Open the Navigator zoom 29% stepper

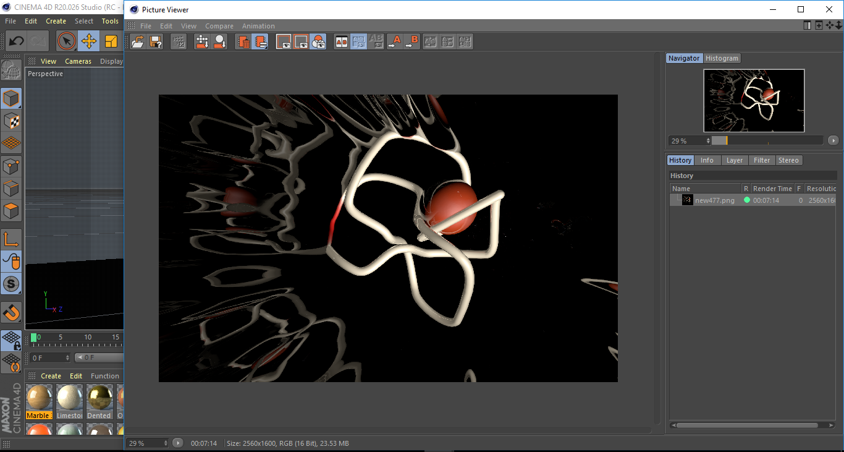point(708,141)
